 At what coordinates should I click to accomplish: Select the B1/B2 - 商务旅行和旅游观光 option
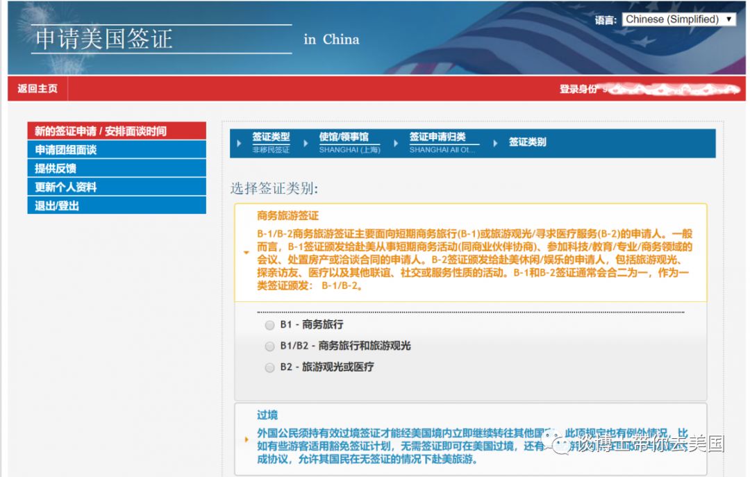(x=269, y=346)
